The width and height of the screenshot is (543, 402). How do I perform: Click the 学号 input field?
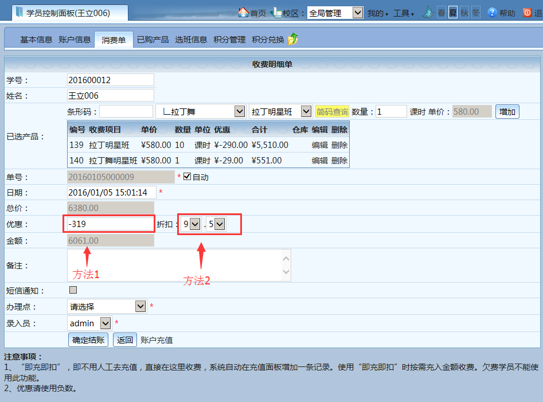click(x=111, y=80)
